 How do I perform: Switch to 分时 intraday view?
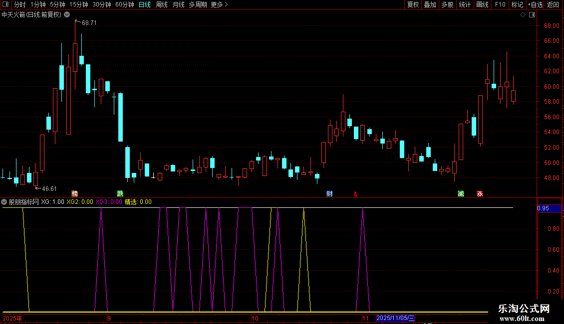[x=20, y=4]
